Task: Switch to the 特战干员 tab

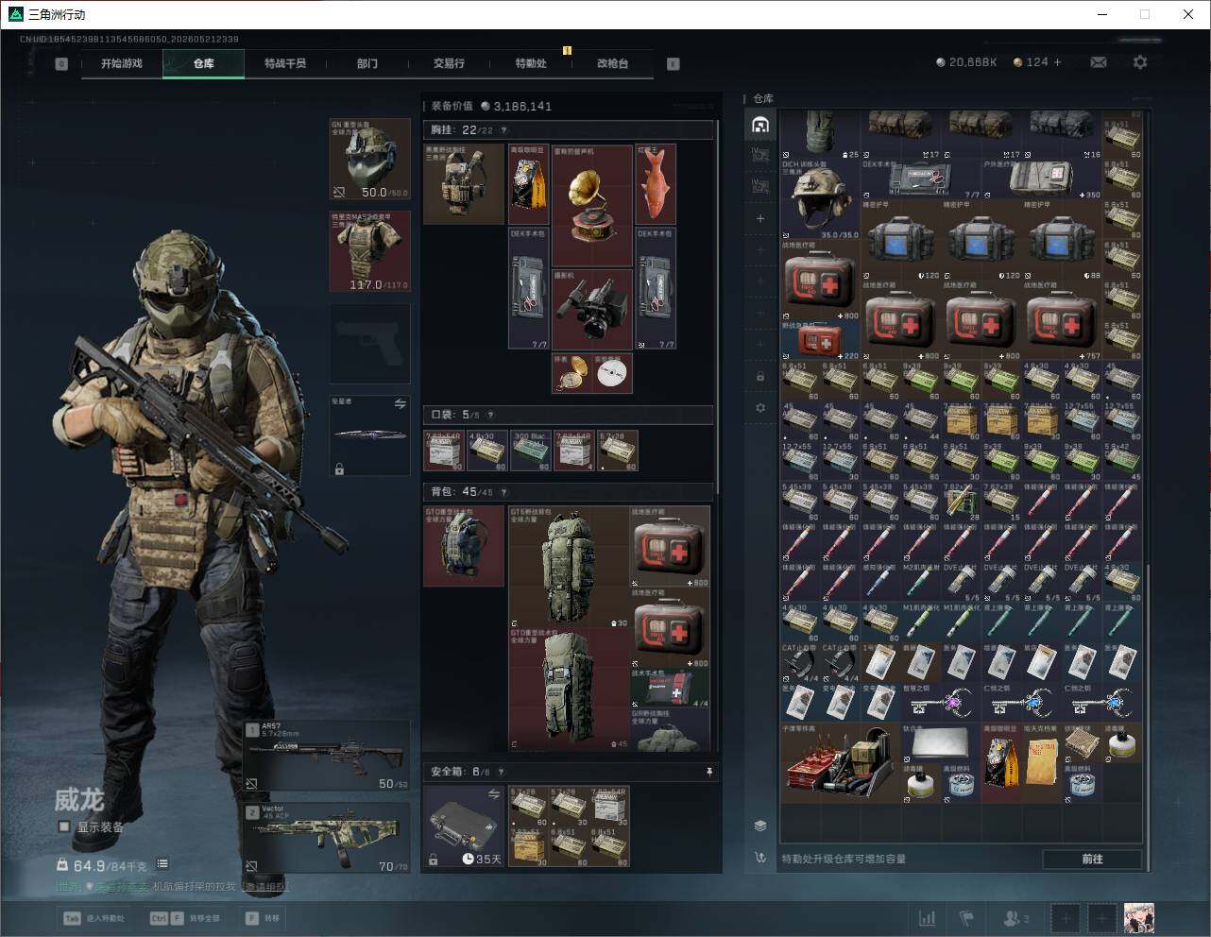Action: (285, 63)
